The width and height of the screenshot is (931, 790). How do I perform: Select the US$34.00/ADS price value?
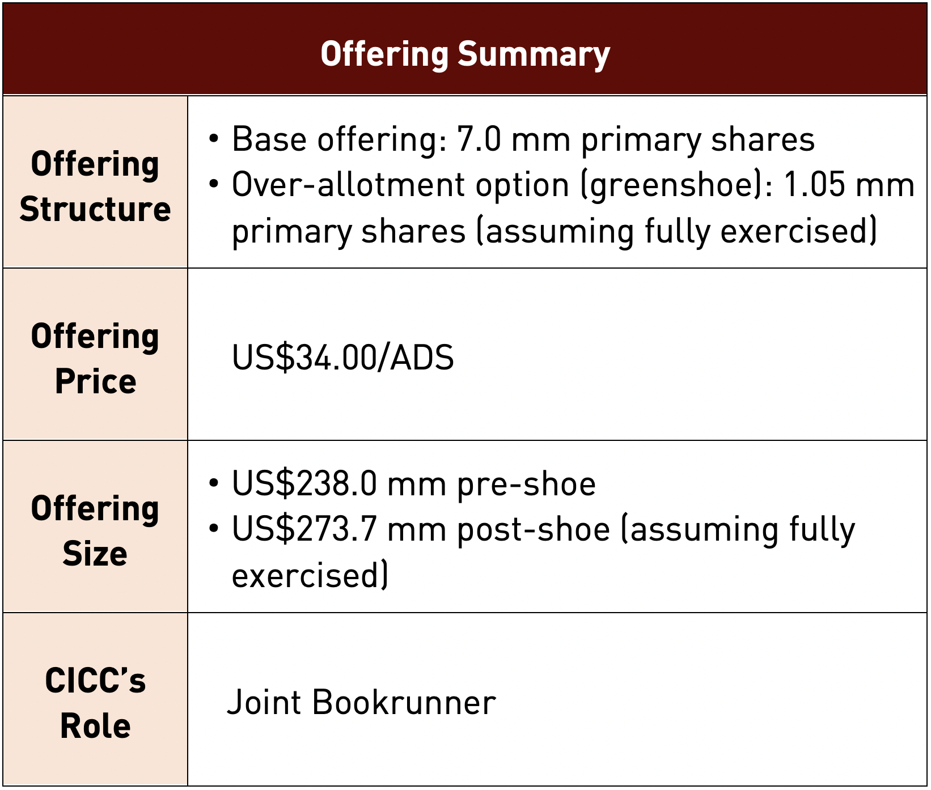343,358
